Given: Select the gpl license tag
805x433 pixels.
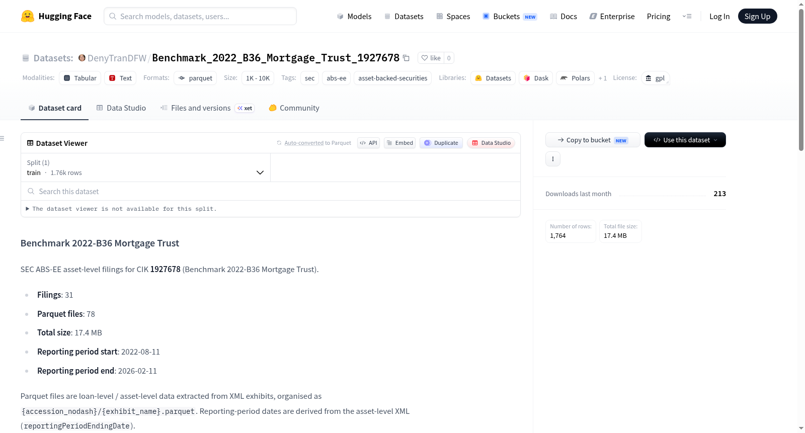Looking at the screenshot, I should [655, 78].
